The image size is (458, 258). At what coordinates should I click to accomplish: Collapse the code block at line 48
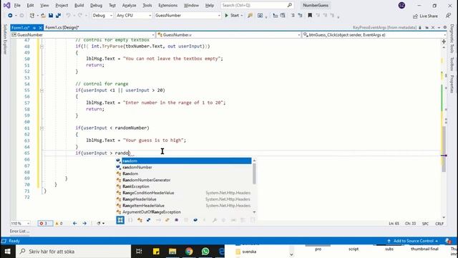(42, 46)
